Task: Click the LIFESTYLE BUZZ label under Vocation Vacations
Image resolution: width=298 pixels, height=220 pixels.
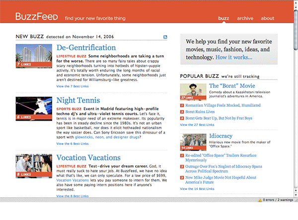Action: pyautogui.click(x=71, y=166)
